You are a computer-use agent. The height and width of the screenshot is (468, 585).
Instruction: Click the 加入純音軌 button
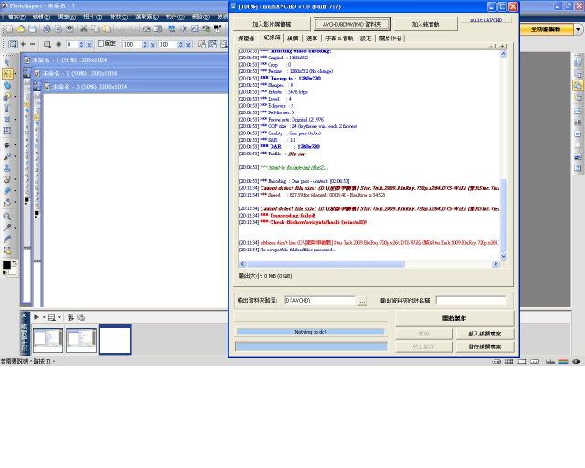(x=425, y=24)
